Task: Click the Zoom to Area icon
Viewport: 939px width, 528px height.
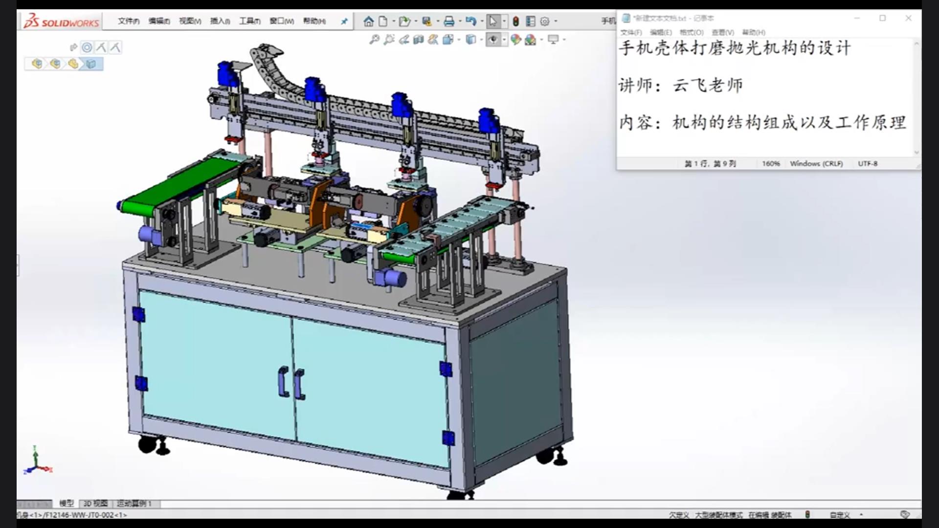Action: [389, 40]
